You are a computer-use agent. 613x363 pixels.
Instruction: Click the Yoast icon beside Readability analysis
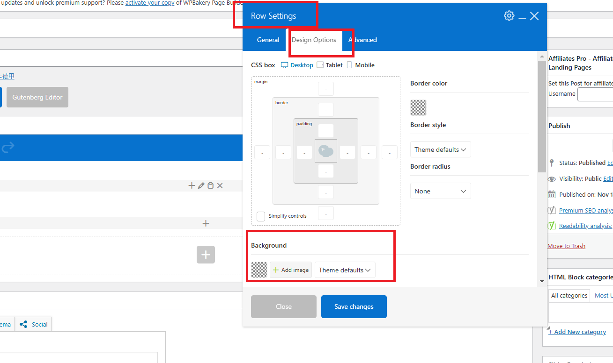(552, 226)
